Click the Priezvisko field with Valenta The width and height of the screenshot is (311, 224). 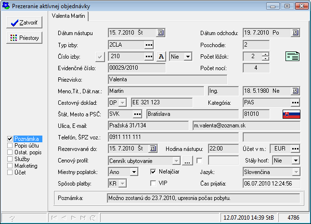168,80
